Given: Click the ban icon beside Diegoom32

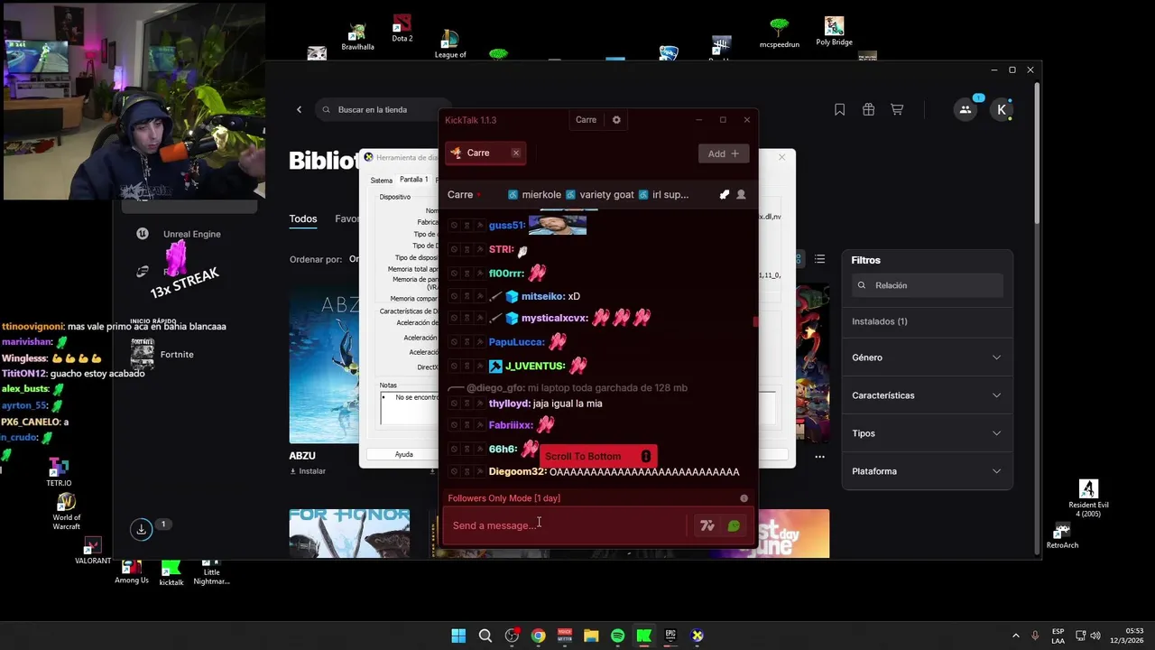Looking at the screenshot, I should click(x=454, y=472).
